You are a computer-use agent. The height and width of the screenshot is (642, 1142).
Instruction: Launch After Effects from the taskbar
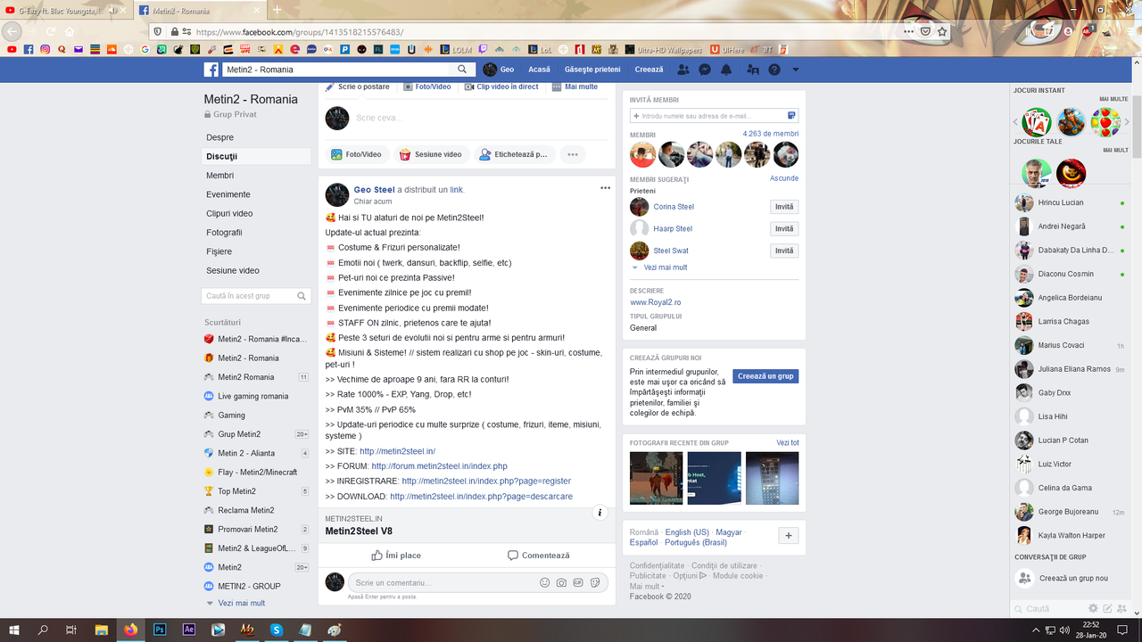tap(189, 630)
